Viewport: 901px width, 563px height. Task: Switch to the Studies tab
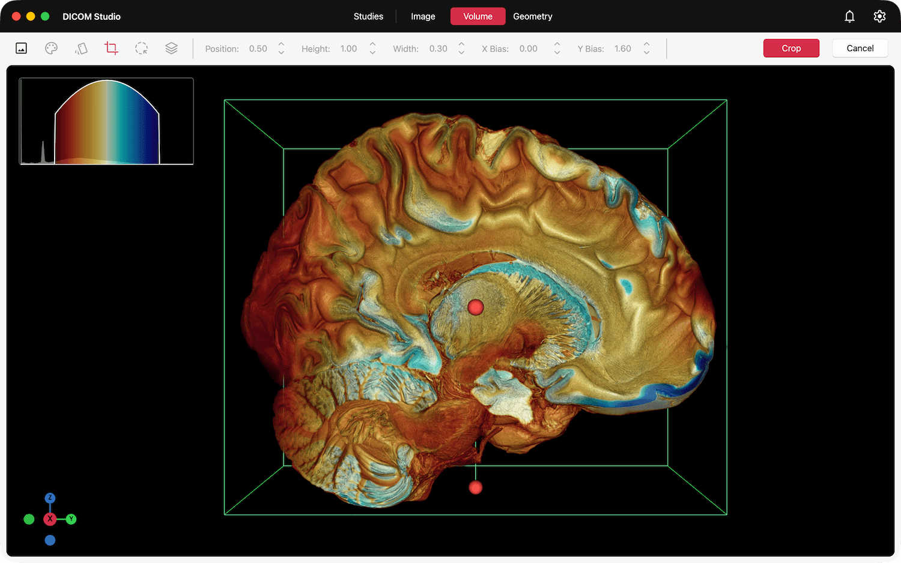click(368, 16)
